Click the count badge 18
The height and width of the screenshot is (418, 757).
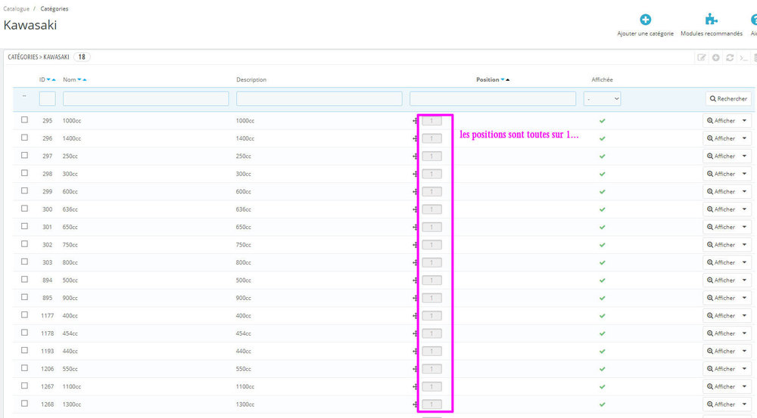coord(82,57)
